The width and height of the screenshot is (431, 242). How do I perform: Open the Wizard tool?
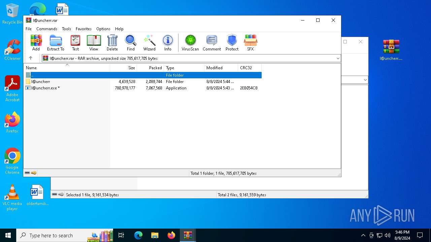tap(150, 43)
